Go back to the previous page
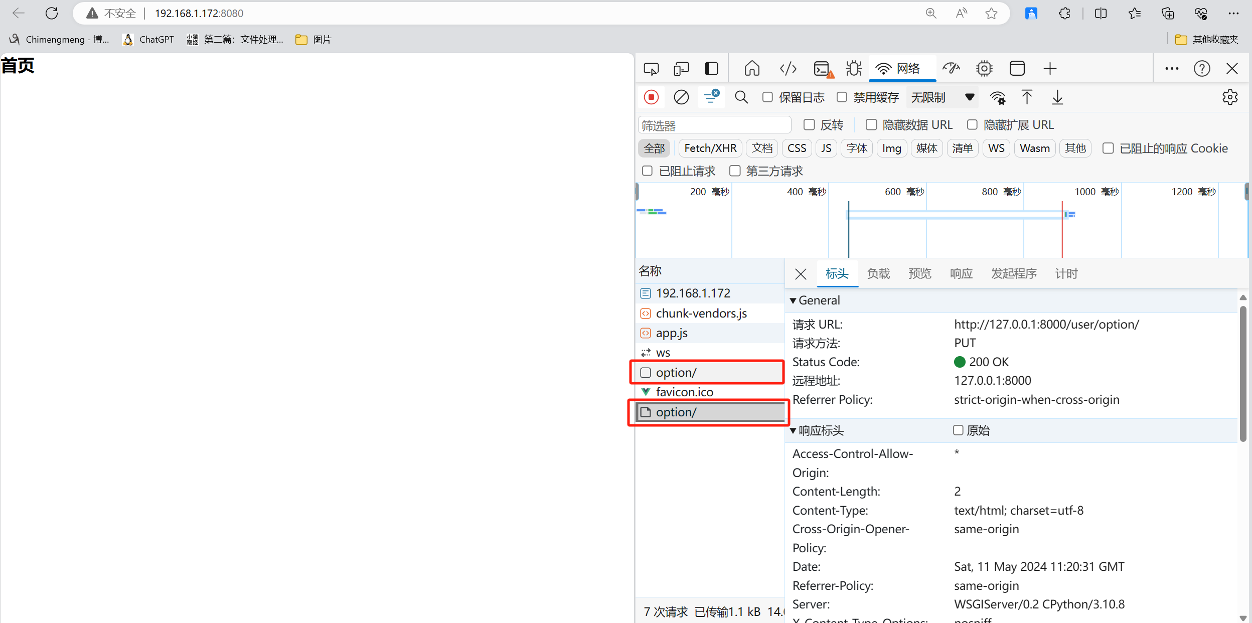Image resolution: width=1252 pixels, height=623 pixels. [19, 13]
